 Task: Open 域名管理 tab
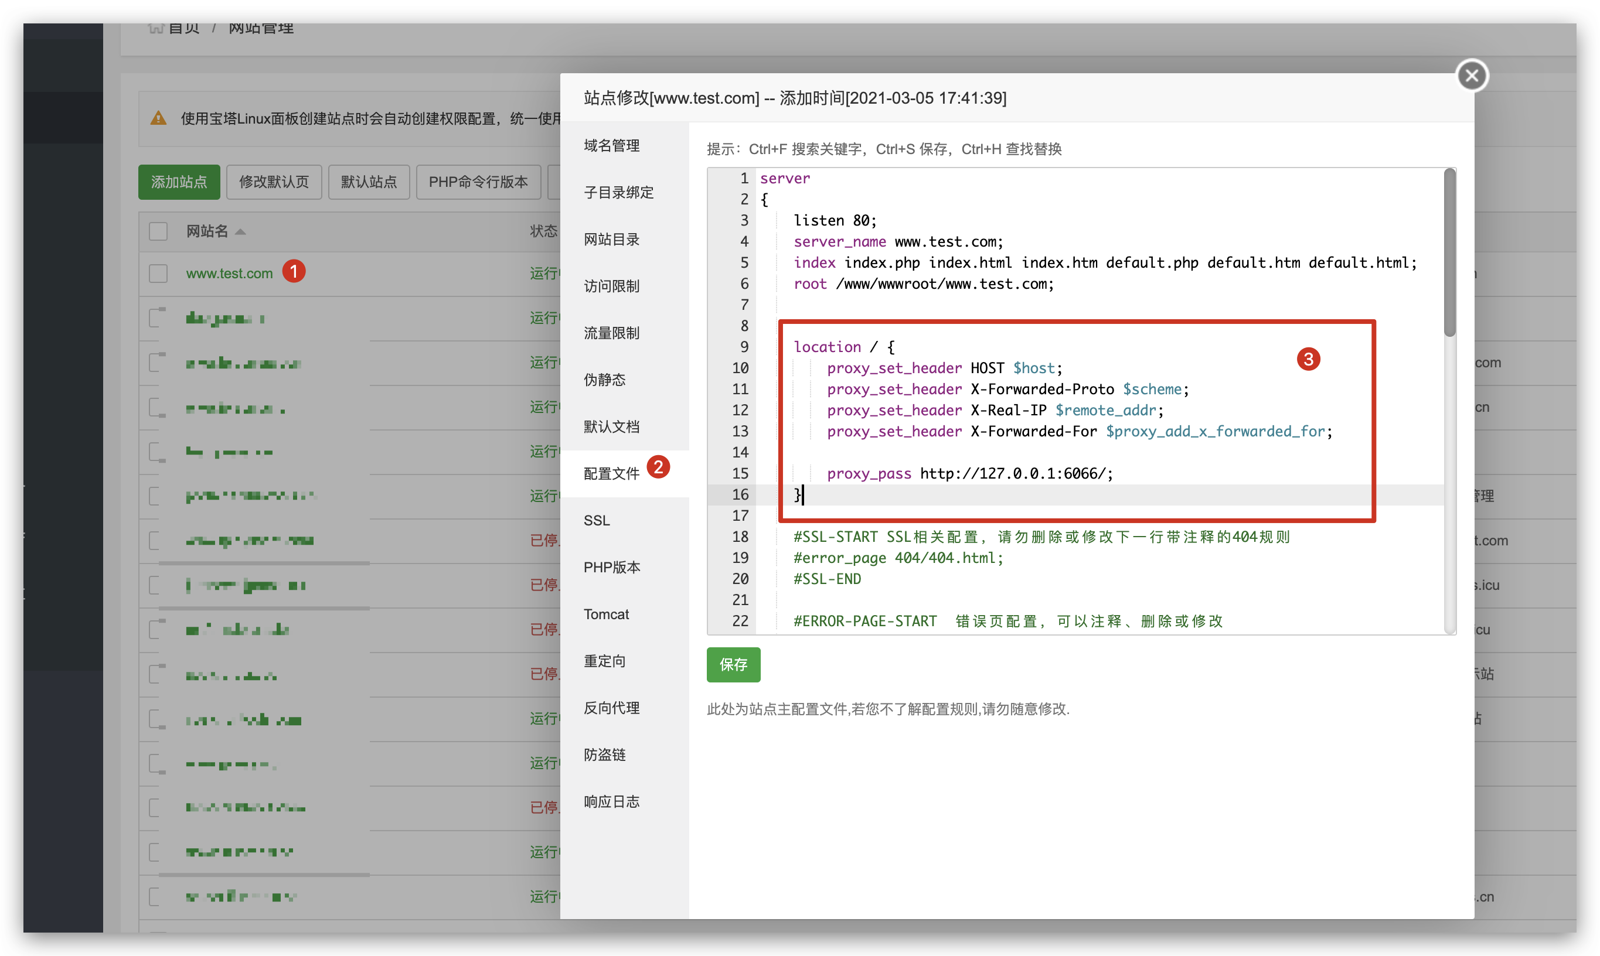pos(624,146)
